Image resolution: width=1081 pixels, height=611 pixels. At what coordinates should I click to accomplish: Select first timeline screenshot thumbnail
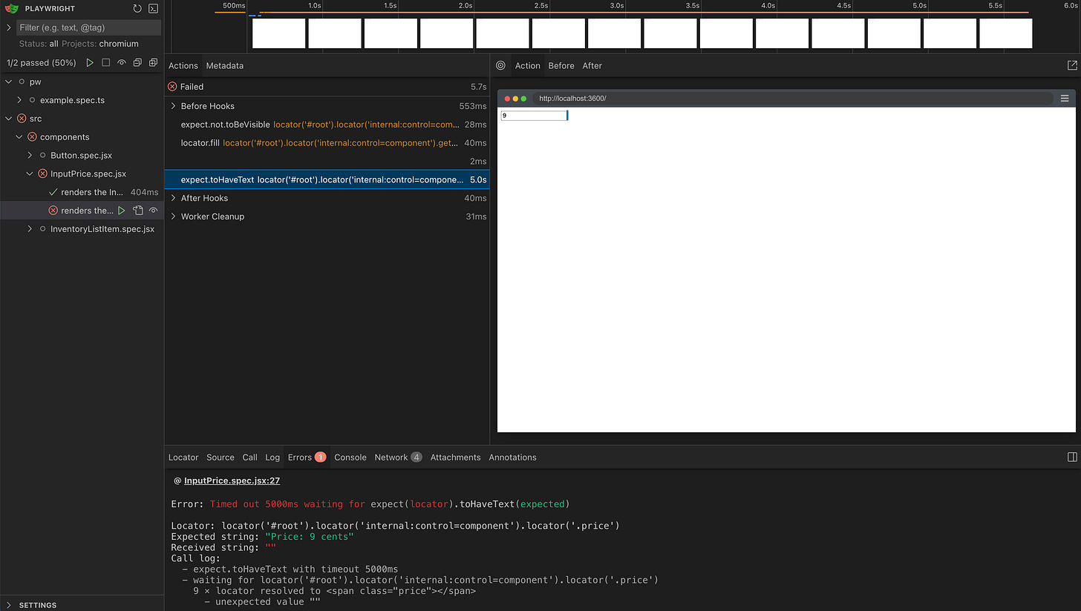279,33
